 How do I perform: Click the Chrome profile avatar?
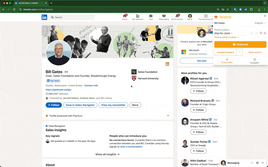(x=259, y=10)
